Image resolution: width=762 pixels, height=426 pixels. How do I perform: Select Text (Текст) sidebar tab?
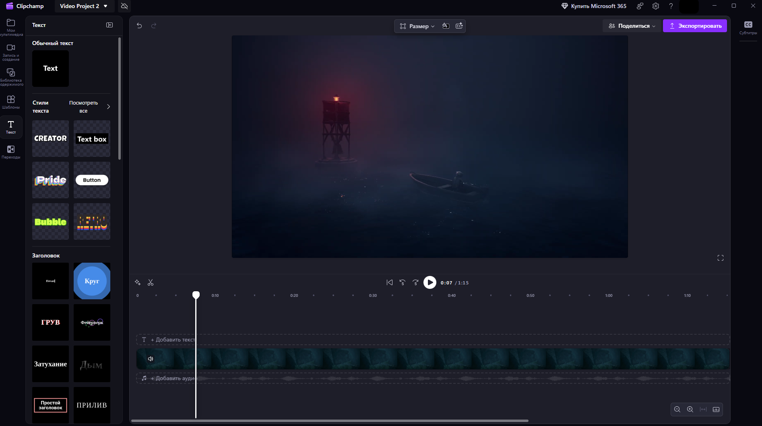(11, 127)
